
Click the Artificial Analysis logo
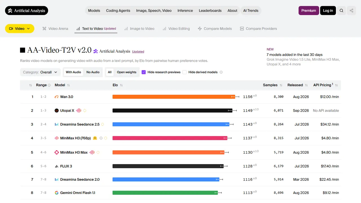click(27, 11)
